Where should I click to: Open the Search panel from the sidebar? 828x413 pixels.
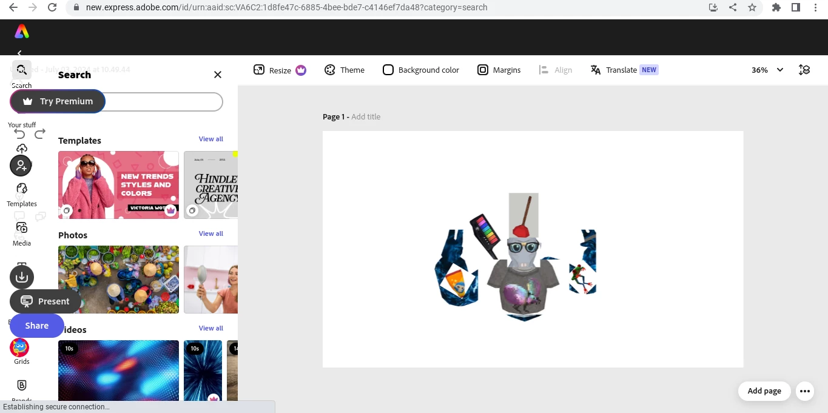(x=21, y=70)
